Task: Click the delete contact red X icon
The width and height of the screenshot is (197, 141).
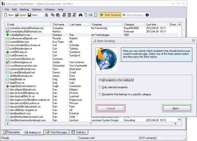Action: click(x=74, y=15)
